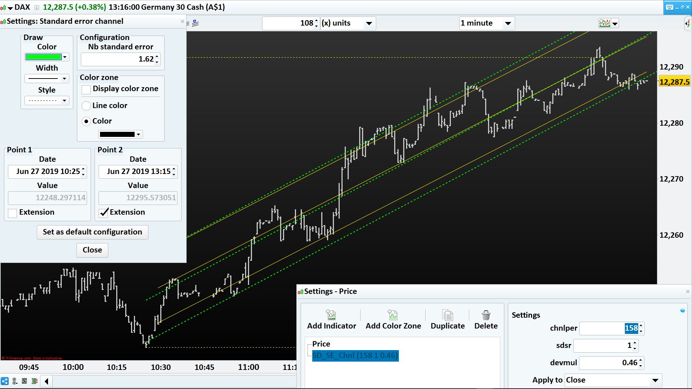Step the Point 1 date spinner
This screenshot has width=692, height=389.
tap(84, 171)
